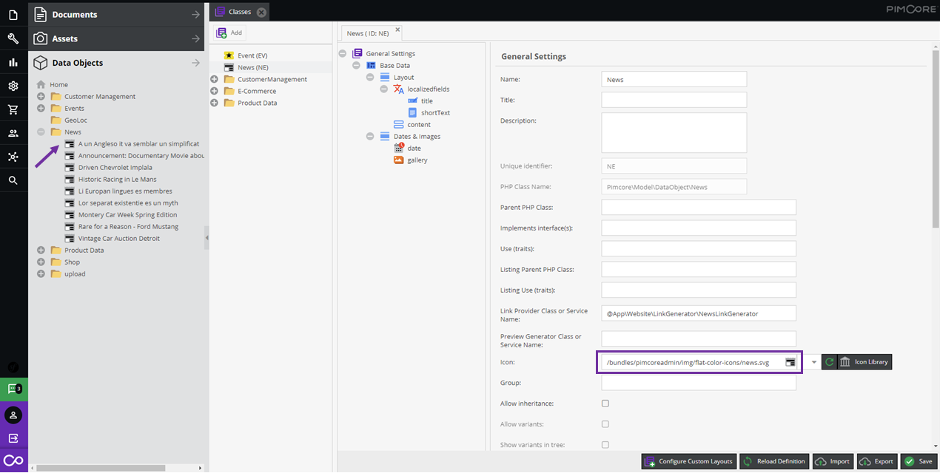Viewport: 940px width, 473px height.
Task: Click the user profile icon in the sidebar
Action: (13, 415)
